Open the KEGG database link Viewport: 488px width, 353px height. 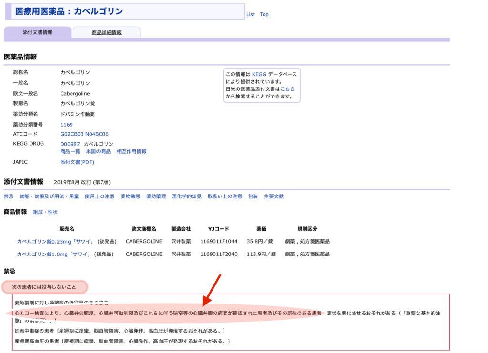point(259,75)
